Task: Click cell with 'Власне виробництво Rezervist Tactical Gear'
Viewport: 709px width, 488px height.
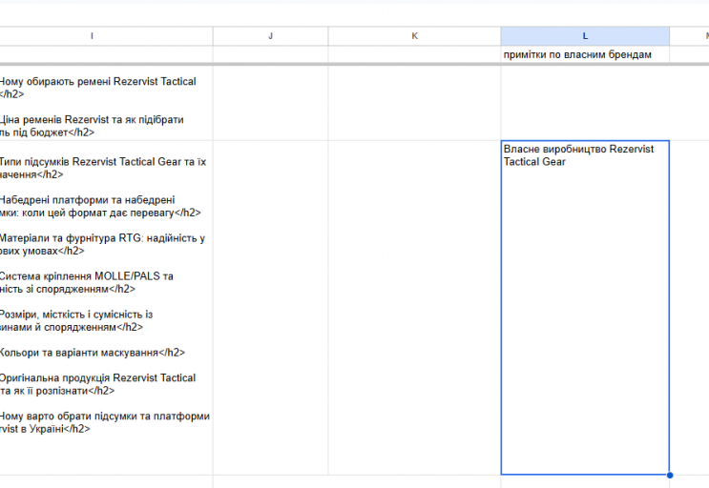Action: pos(585,308)
